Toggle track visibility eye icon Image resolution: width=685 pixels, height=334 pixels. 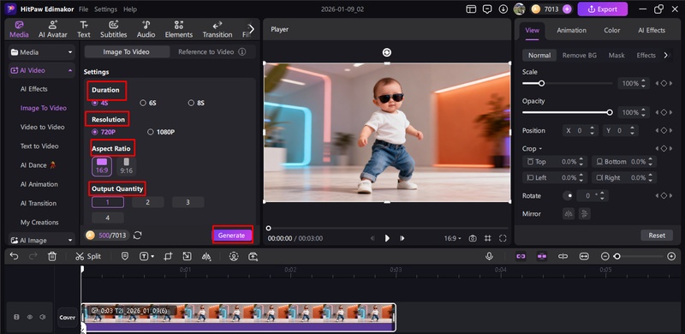point(30,317)
